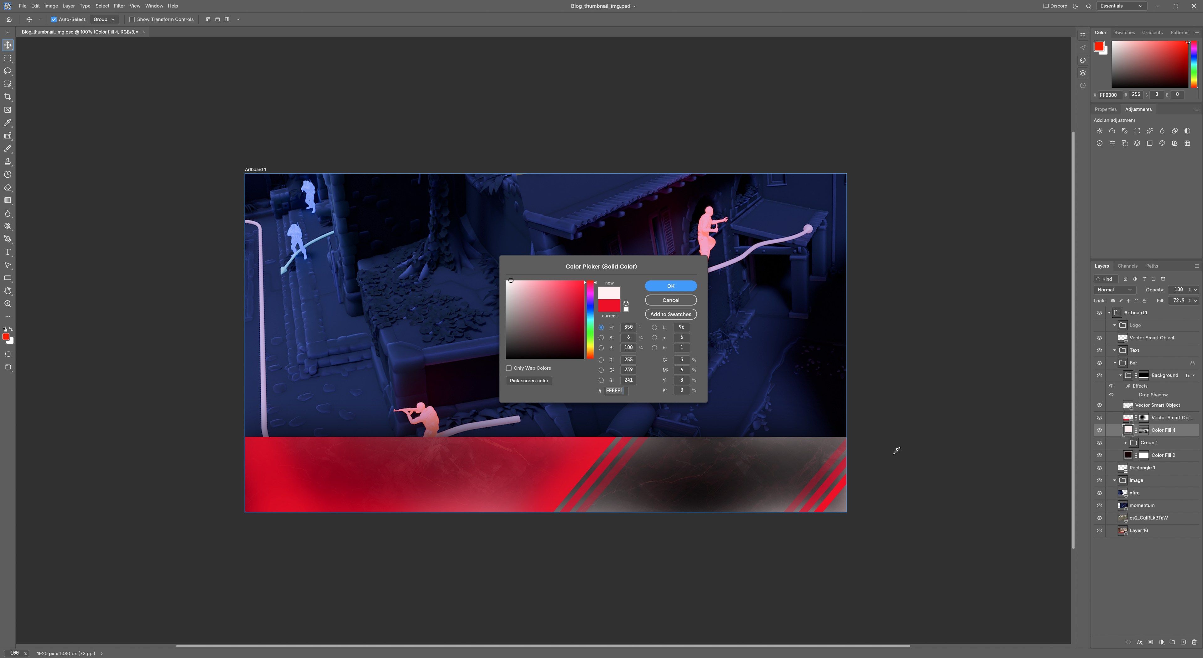Collapse the Artboard 1 group
Screen dimensions: 1203x658
(1109, 313)
